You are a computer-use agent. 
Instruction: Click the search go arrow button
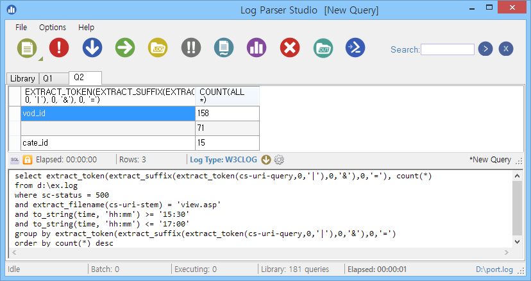tap(485, 49)
